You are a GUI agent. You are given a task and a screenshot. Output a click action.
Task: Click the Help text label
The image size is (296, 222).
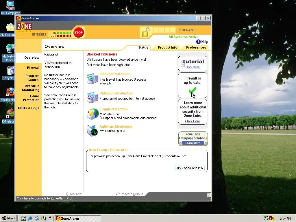pyautogui.click(x=205, y=42)
